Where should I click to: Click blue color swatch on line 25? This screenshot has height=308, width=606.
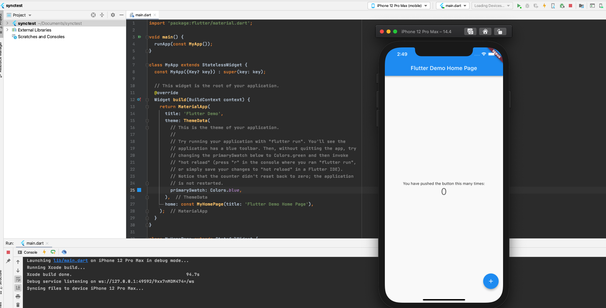pyautogui.click(x=139, y=190)
